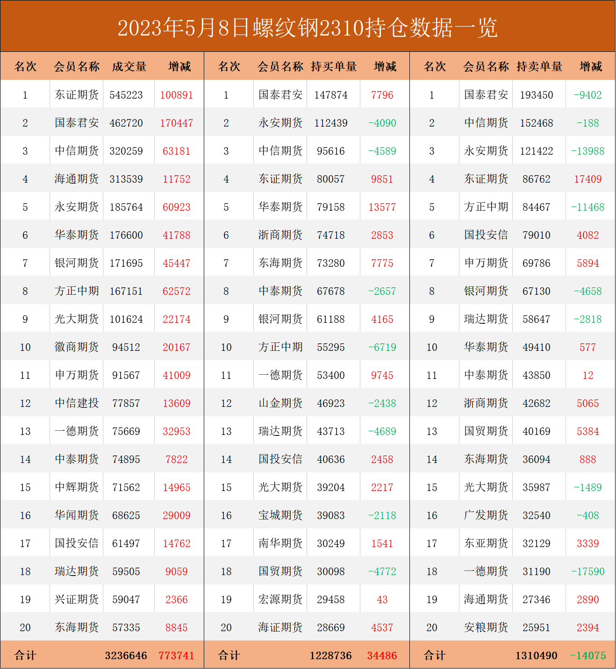
Task: Select the change value 60923
Action: pyautogui.click(x=177, y=207)
